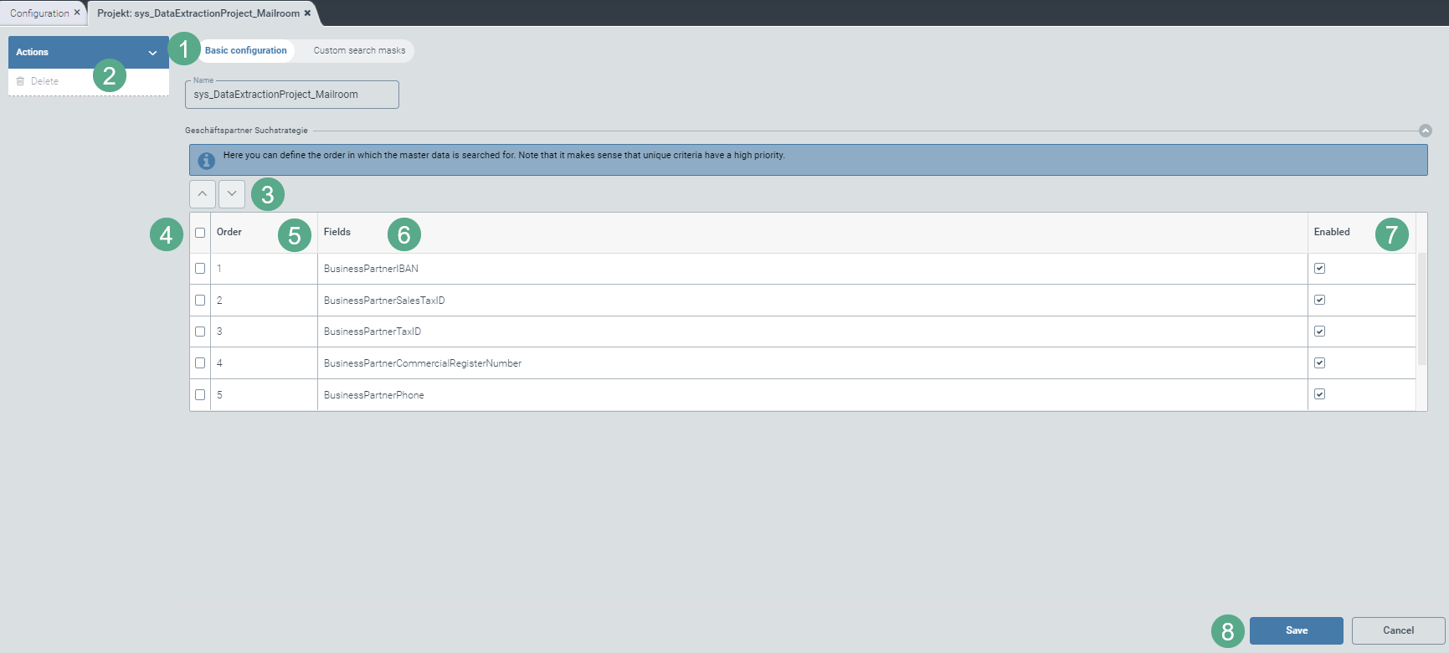Screen dimensions: 1449x653
Task: Click the Cancel button
Action: point(1398,630)
